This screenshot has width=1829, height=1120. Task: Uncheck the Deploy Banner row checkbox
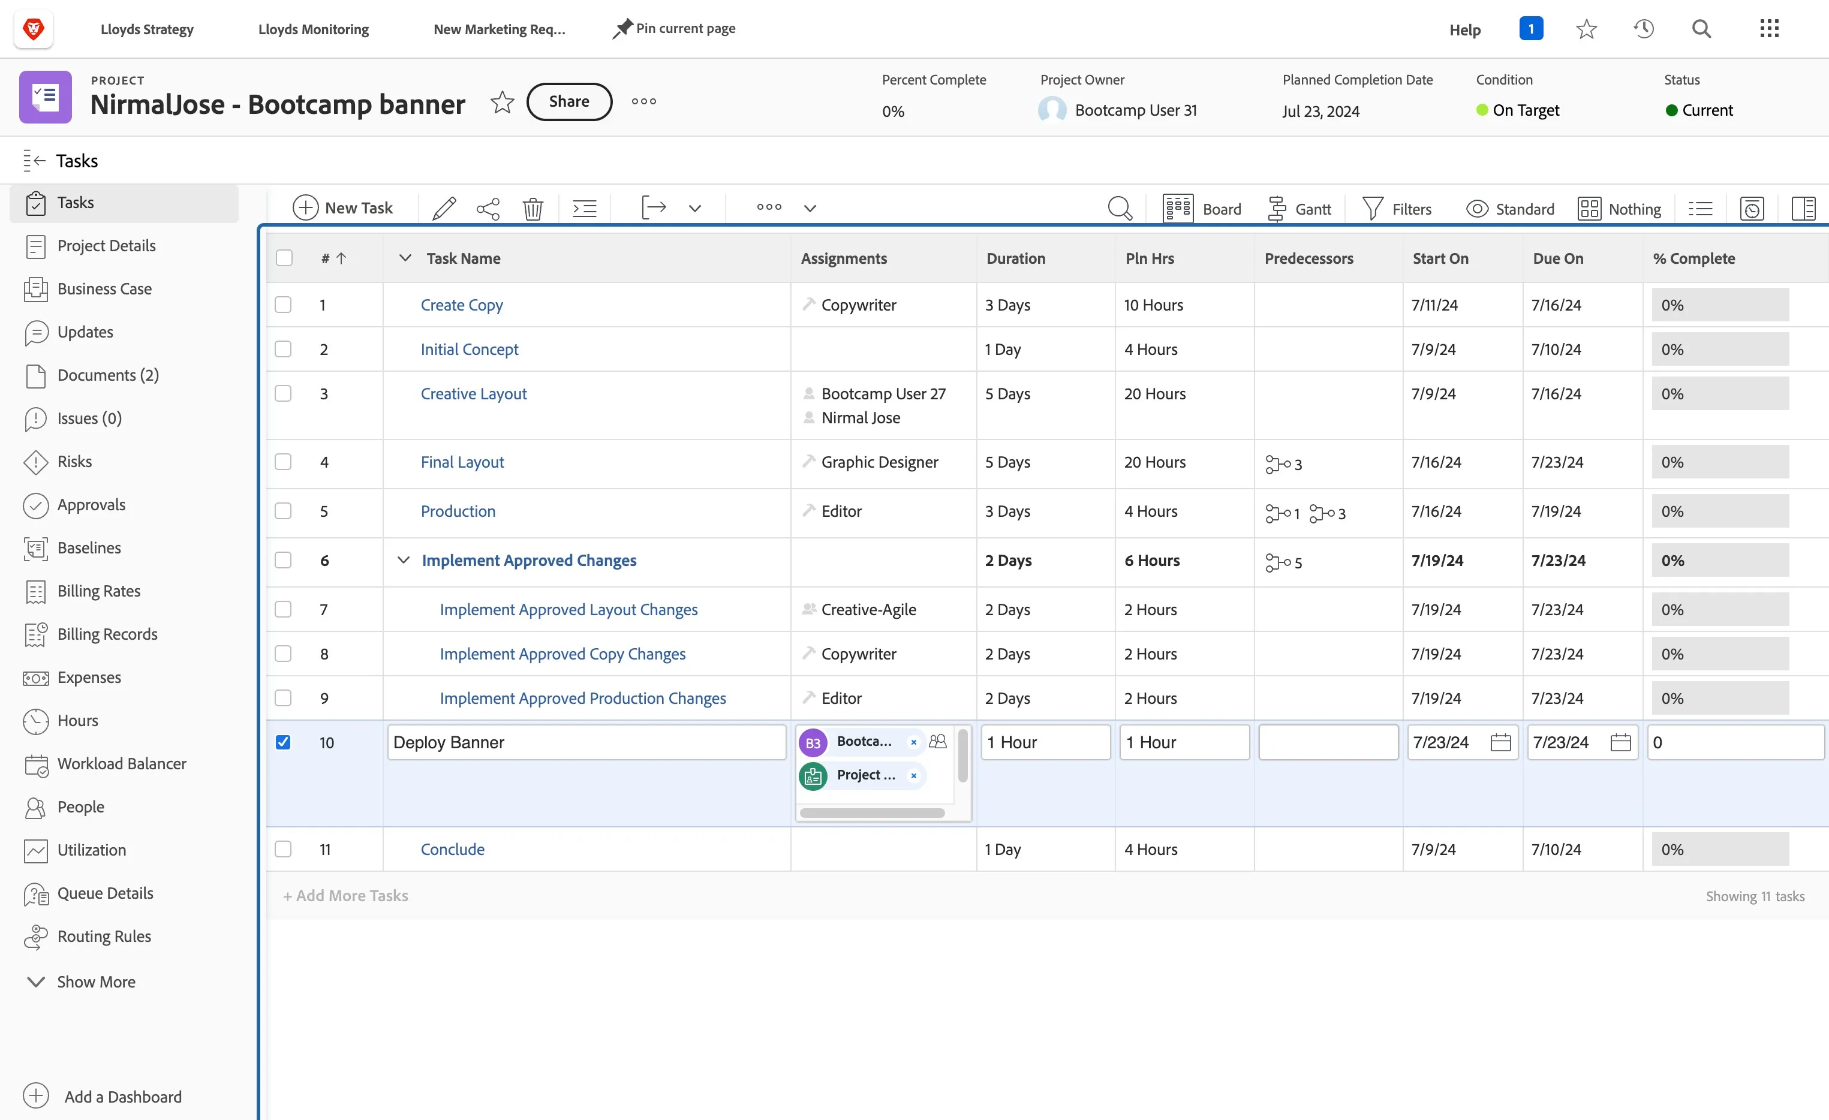click(x=284, y=742)
